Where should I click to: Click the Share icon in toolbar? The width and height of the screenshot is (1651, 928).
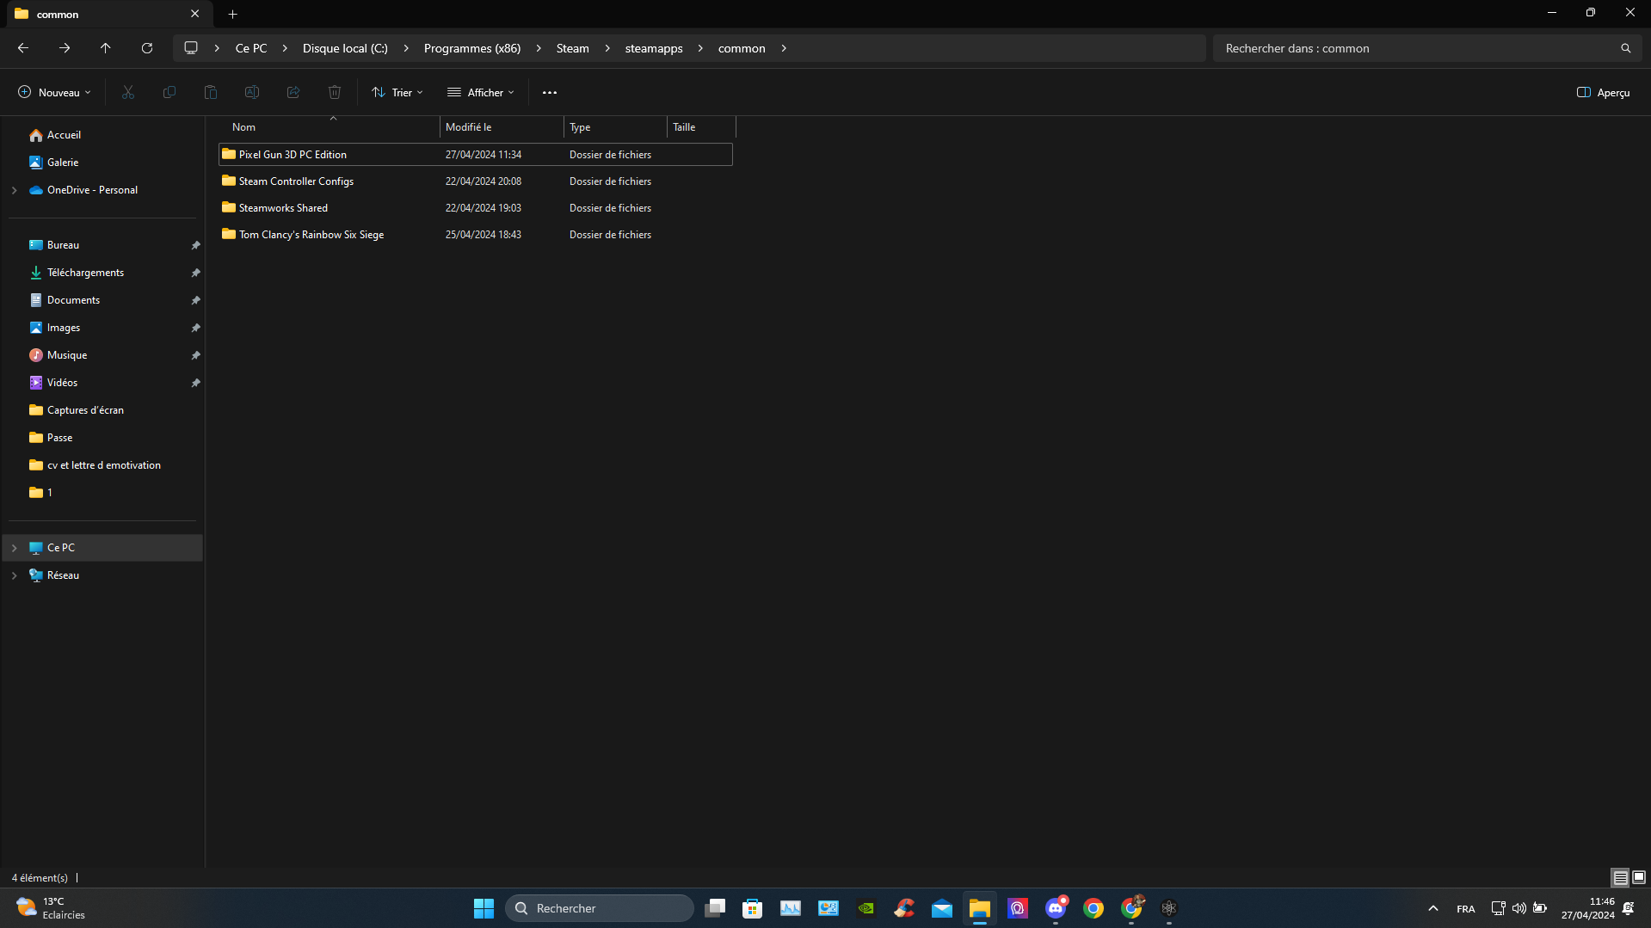[x=293, y=92]
